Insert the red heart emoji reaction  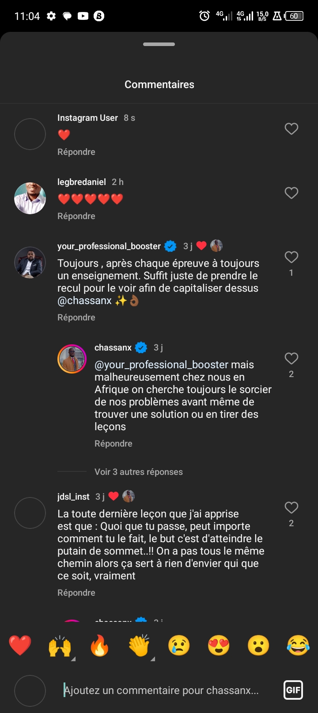20,646
